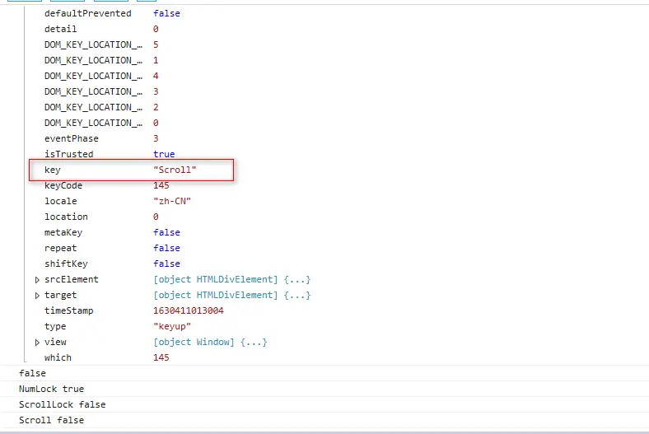Viewport: 649px width, 434px height.
Task: Select the "Scroll" key value
Action: pyautogui.click(x=175, y=170)
